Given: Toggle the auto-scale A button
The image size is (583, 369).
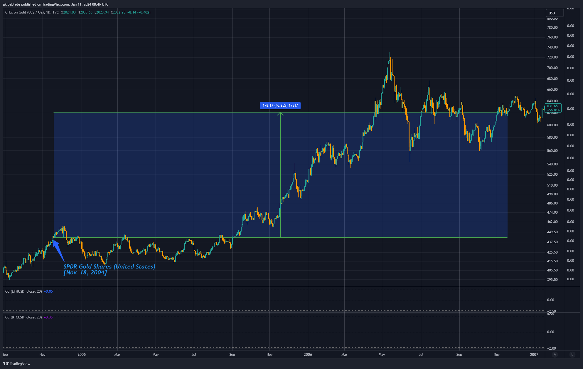Looking at the screenshot, I should [x=555, y=354].
